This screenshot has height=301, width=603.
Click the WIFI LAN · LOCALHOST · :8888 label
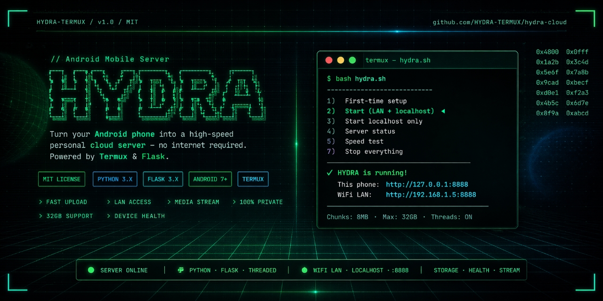pyautogui.click(x=361, y=270)
